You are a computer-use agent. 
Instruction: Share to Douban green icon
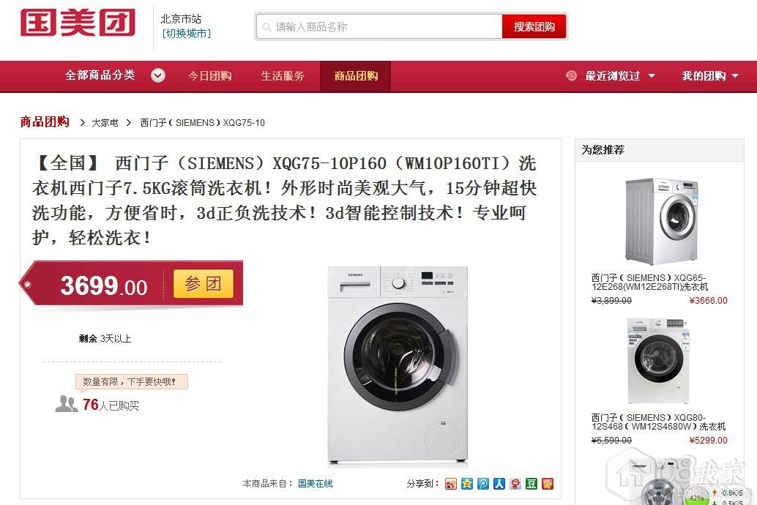click(x=532, y=484)
